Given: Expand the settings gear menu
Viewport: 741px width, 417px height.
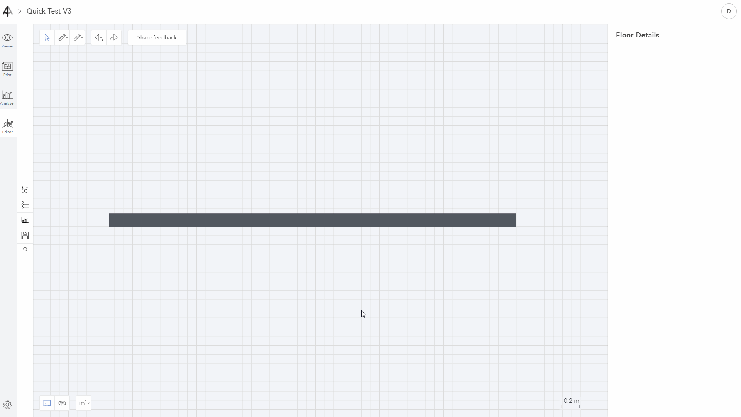Looking at the screenshot, I should [7, 405].
